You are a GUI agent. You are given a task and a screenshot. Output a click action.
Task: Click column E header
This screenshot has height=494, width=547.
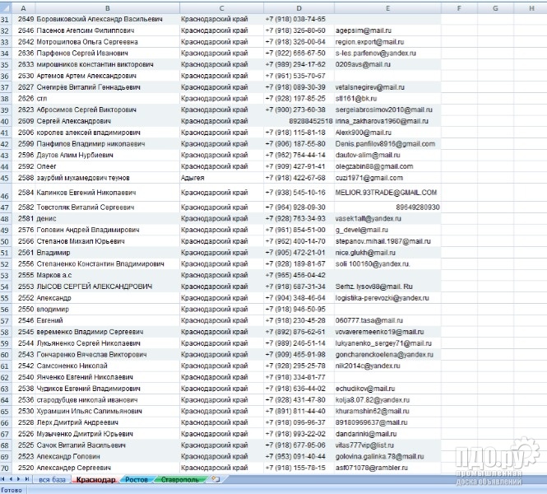pyautogui.click(x=387, y=7)
